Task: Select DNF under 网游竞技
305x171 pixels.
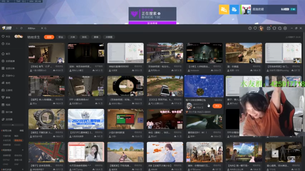Action: [16, 164]
